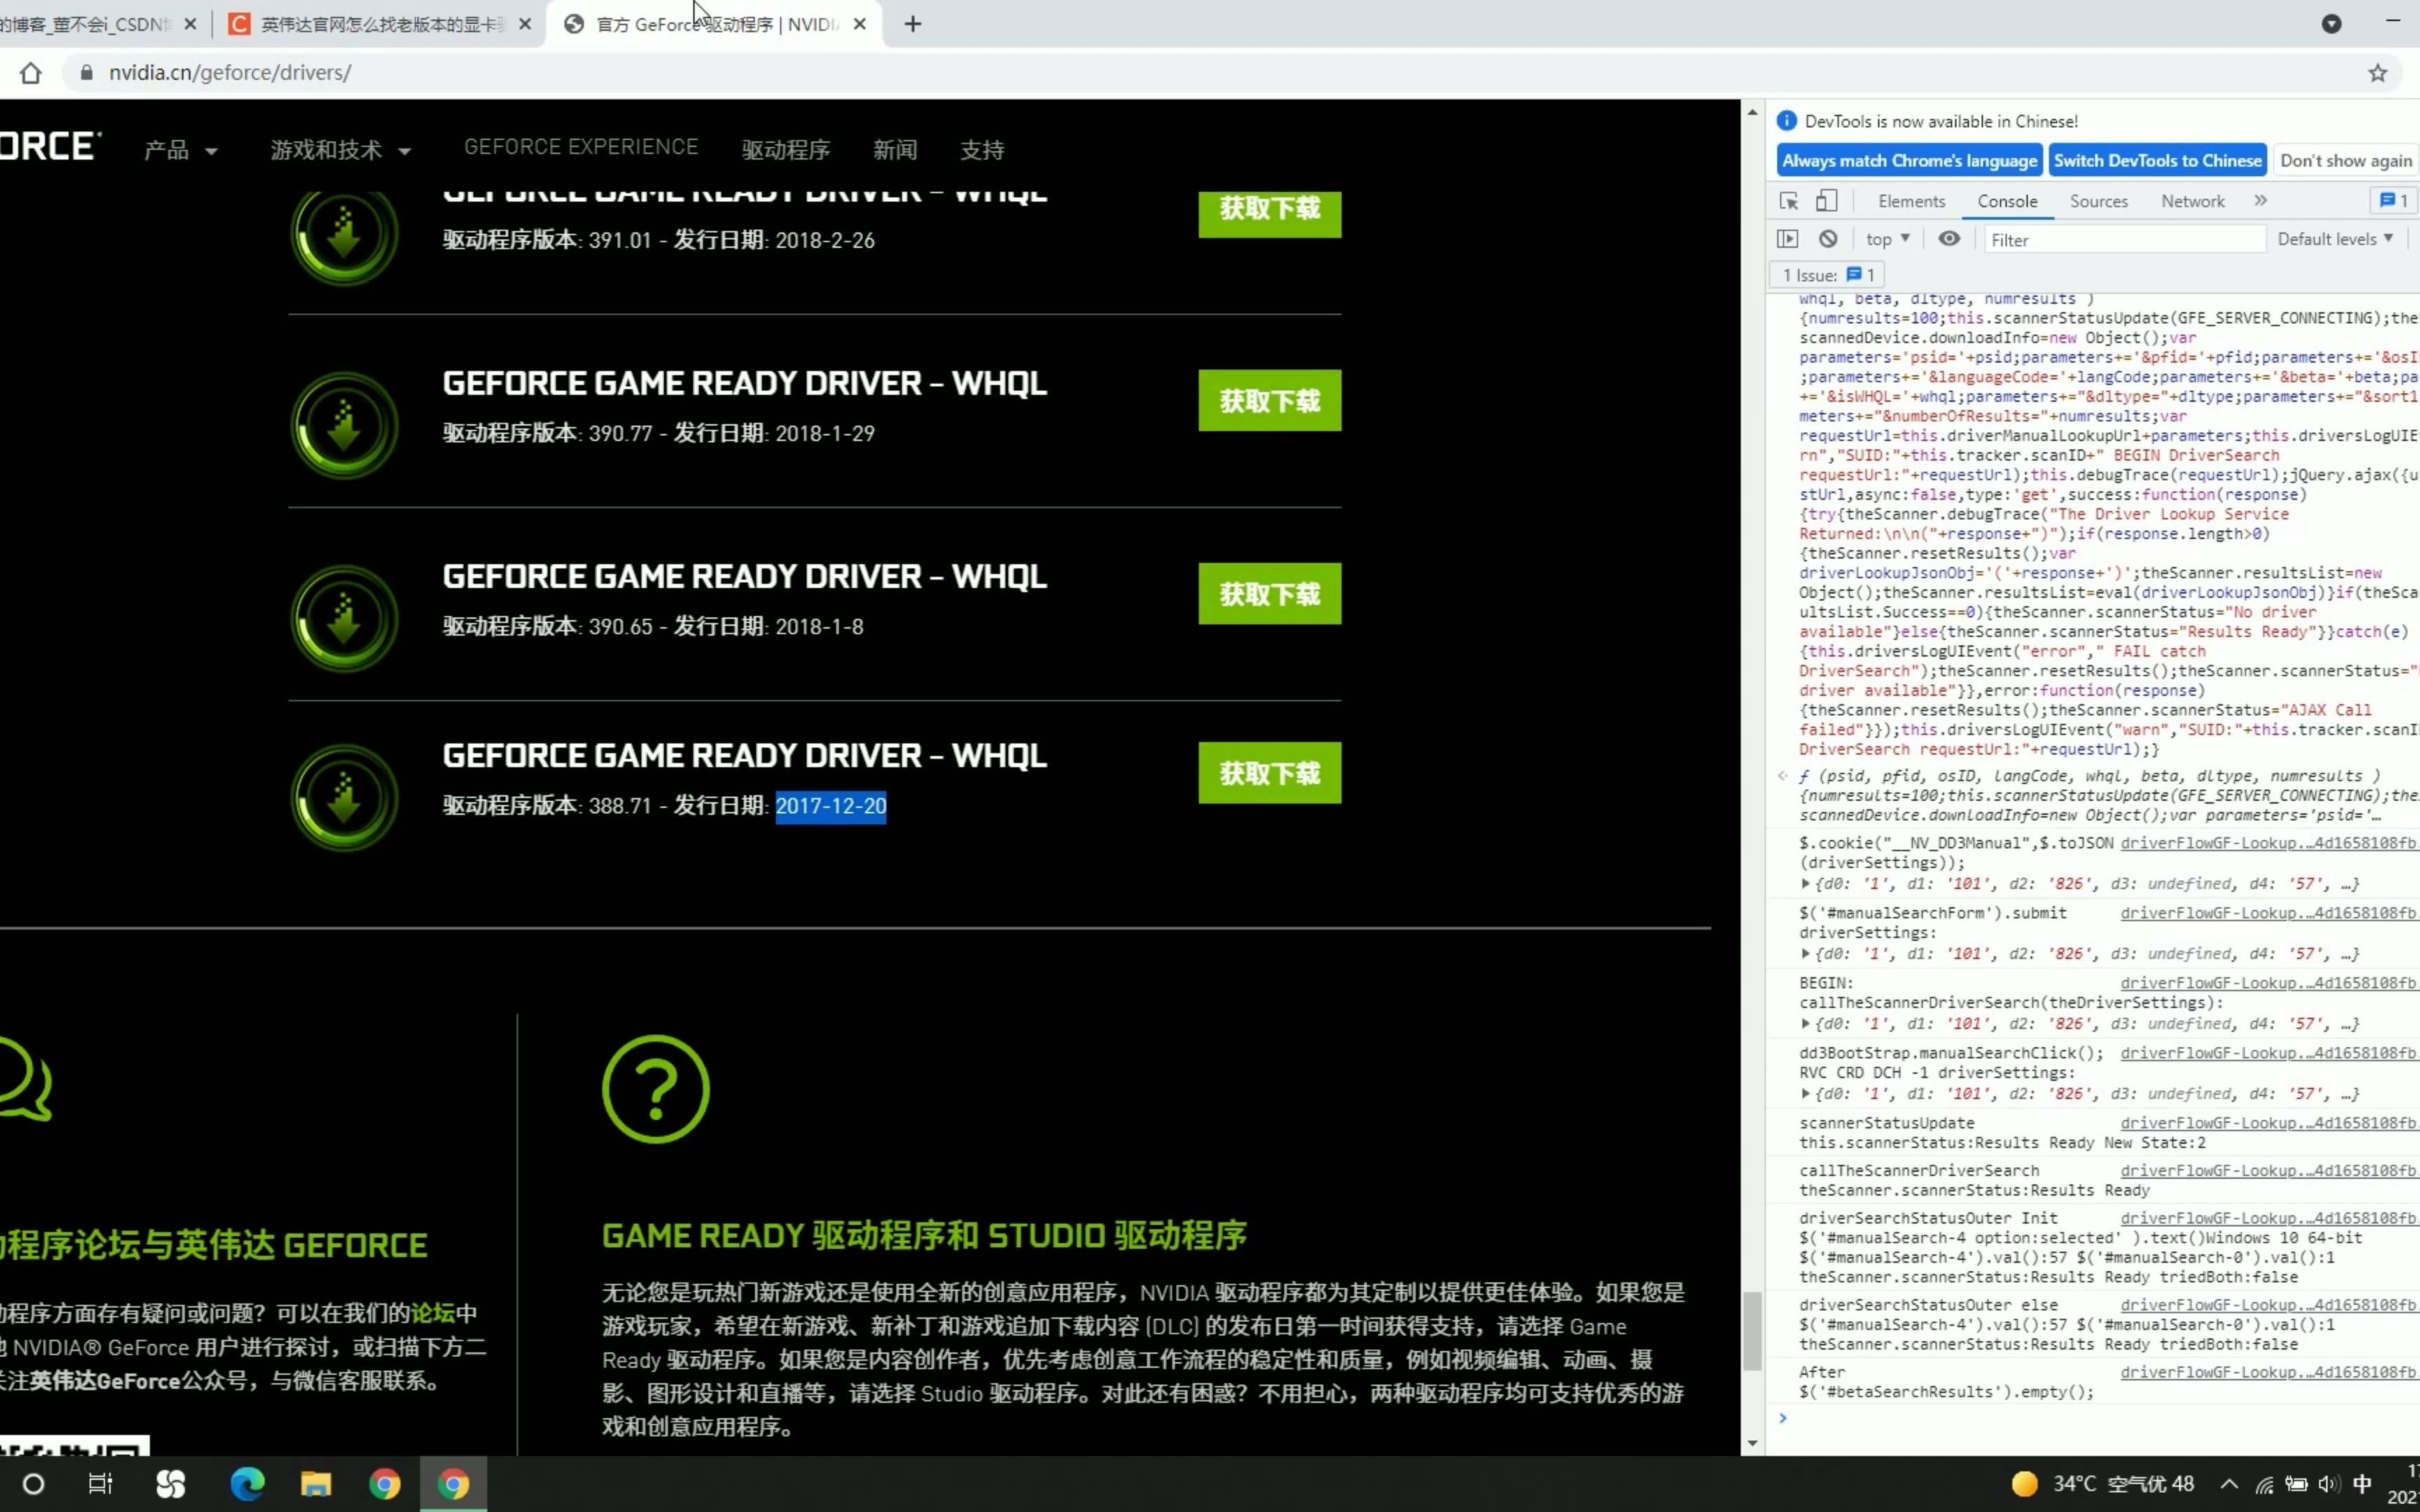This screenshot has width=2420, height=1512.
Task: Click the inspect element picker icon
Action: tap(1789, 201)
